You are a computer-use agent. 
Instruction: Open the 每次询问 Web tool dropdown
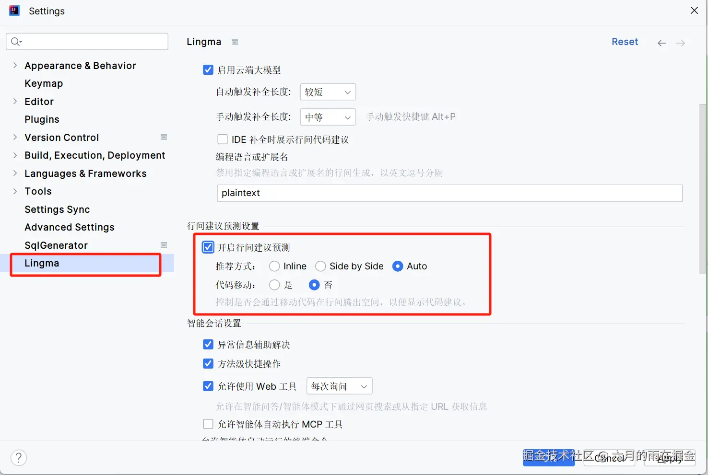[340, 386]
